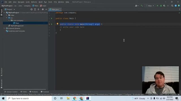Expand External Libraries node arrow
This screenshot has width=181, height=101.
click(4, 28)
